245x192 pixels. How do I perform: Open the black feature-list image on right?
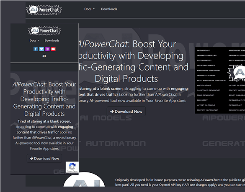tap(220, 81)
